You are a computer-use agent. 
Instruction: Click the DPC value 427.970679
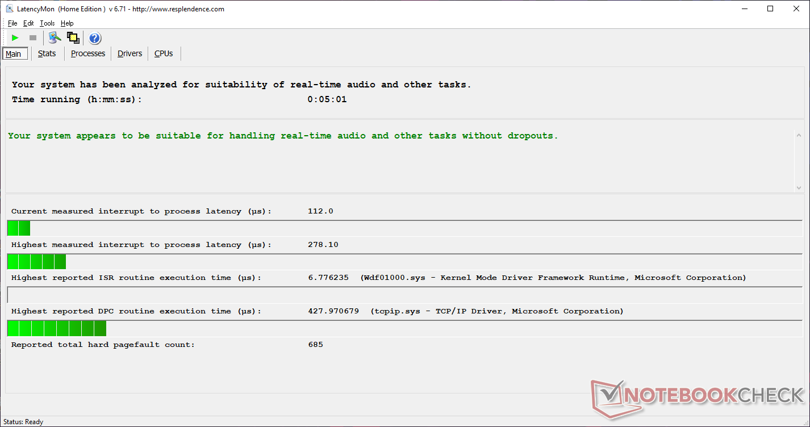point(333,311)
